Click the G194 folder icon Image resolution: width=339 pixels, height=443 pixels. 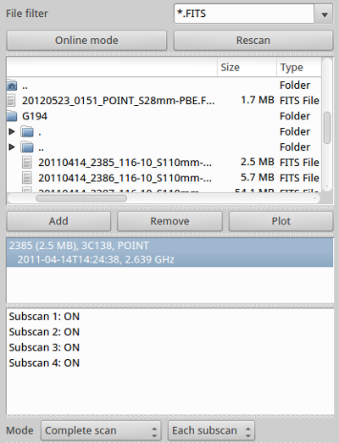(12, 116)
